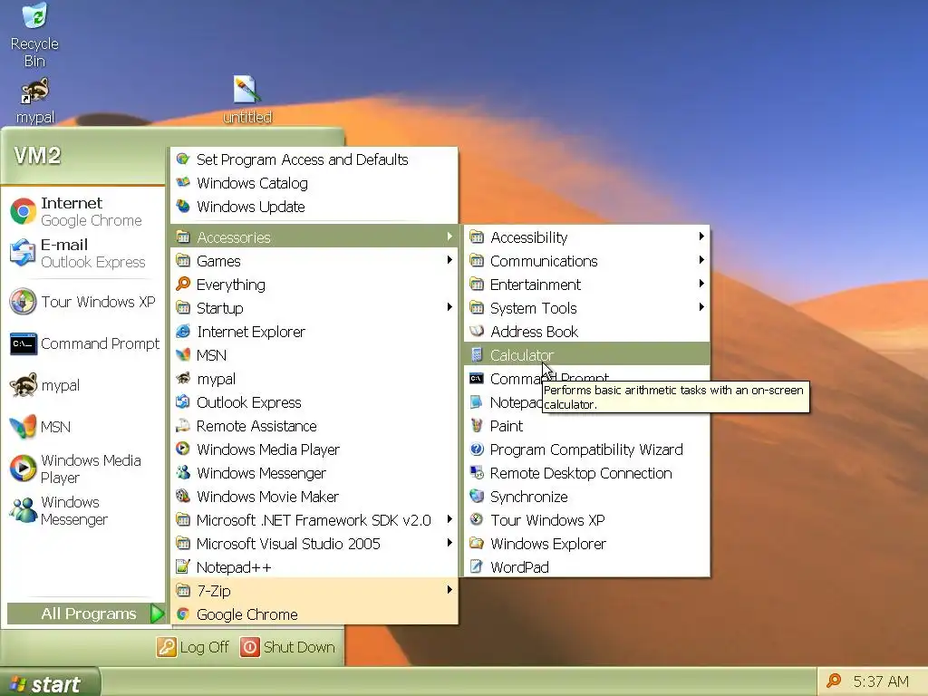Open Internet Explorer from All Programs
This screenshot has width=928, height=696.
click(314, 332)
